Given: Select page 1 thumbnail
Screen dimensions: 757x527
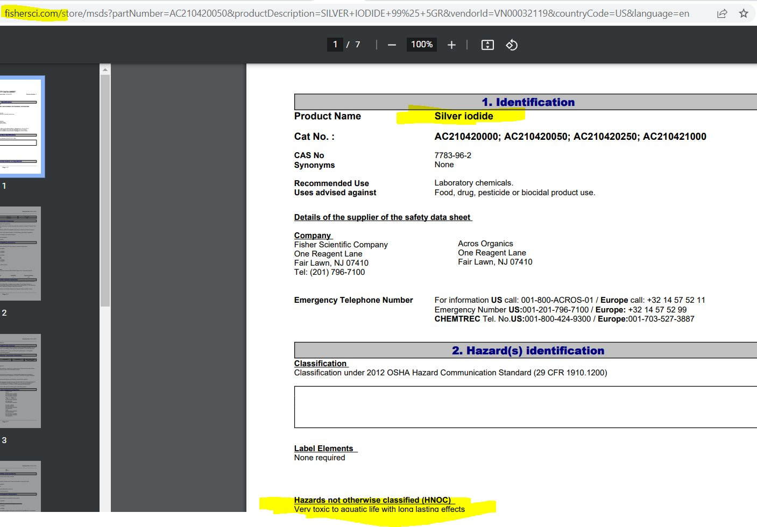Looking at the screenshot, I should coord(20,127).
